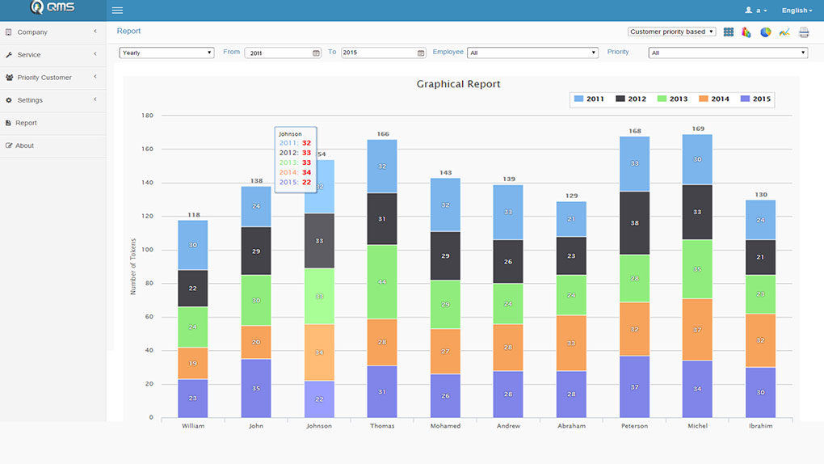Viewport: 824px width, 464px height.
Task: Open the Employee filter dropdown
Action: point(532,53)
